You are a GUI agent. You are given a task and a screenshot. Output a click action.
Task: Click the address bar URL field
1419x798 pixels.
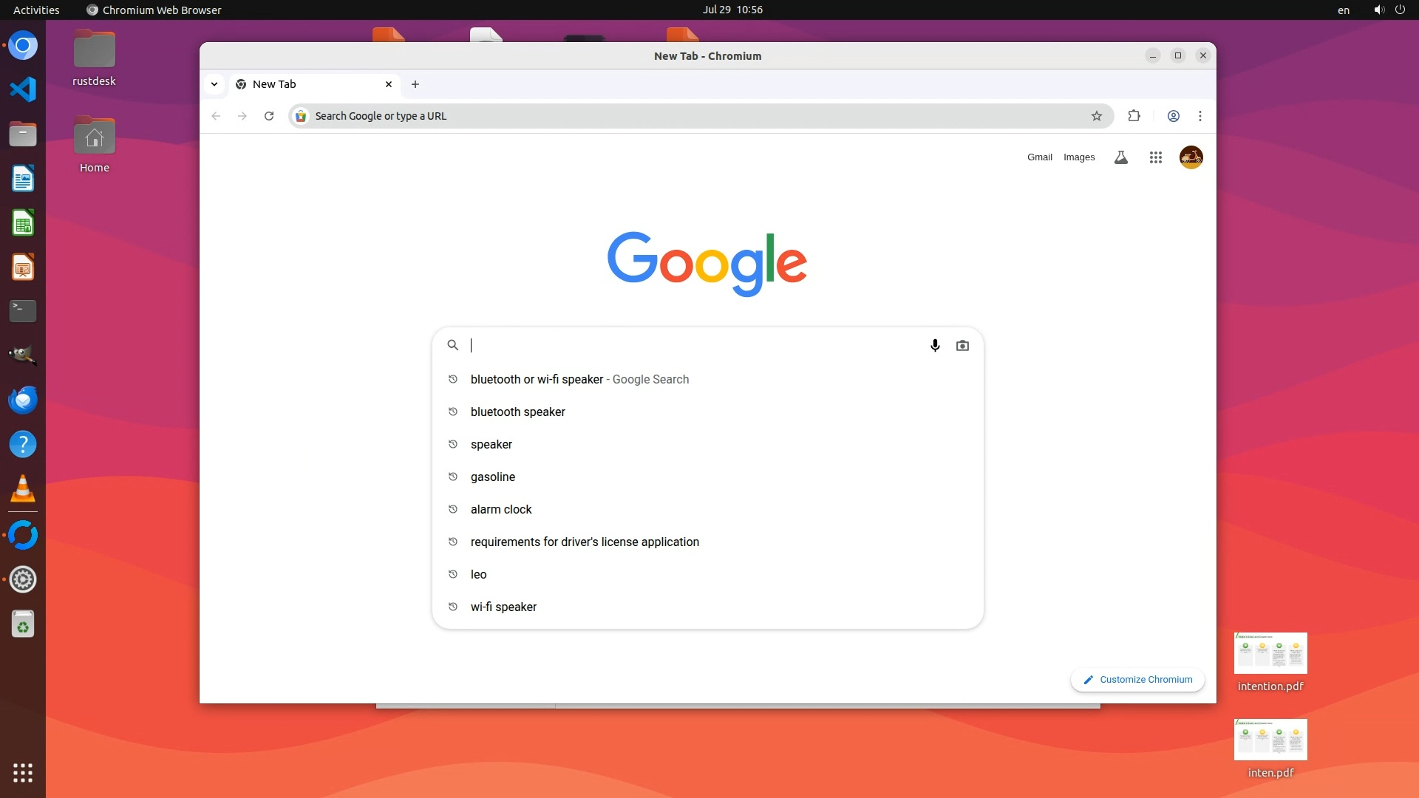click(x=695, y=116)
